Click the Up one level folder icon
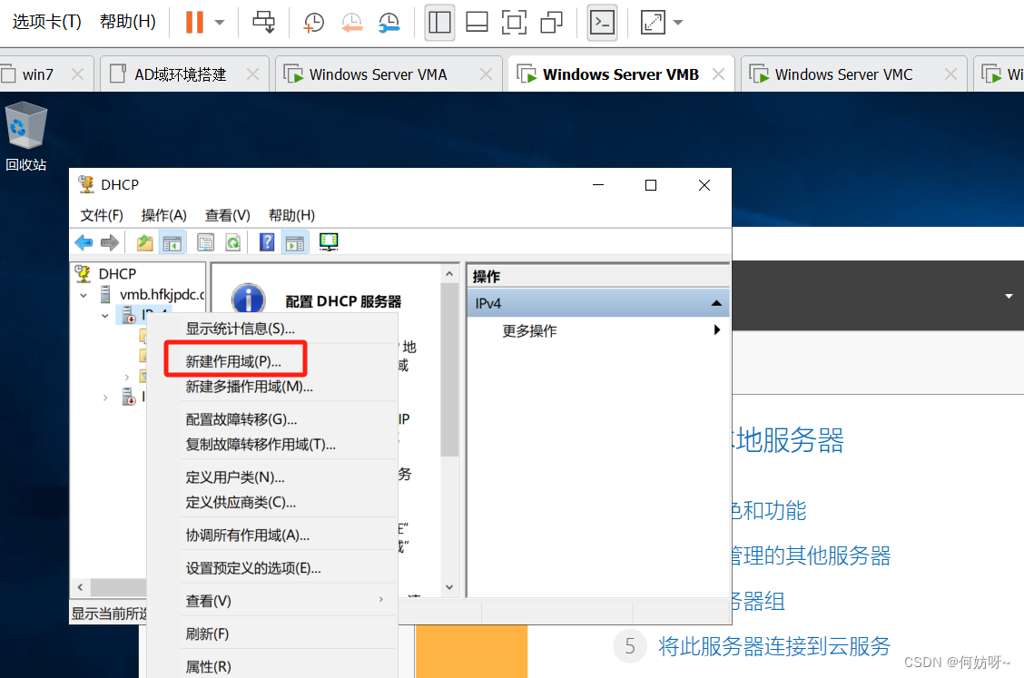Image resolution: width=1024 pixels, height=678 pixels. [x=144, y=243]
